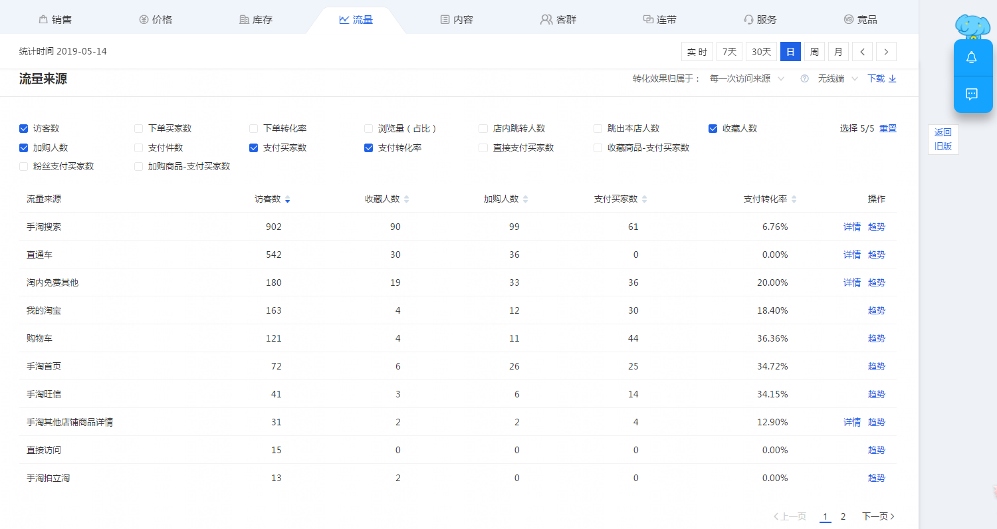Sort by 访客数 column arrow
997x529 pixels.
coord(287,199)
